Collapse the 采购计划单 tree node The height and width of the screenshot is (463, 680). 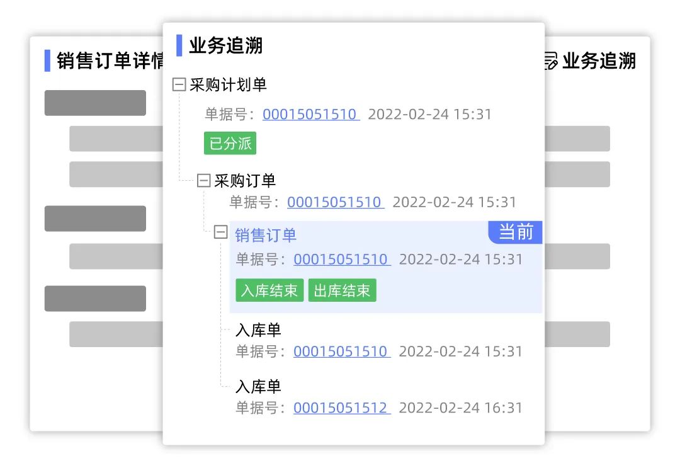179,84
